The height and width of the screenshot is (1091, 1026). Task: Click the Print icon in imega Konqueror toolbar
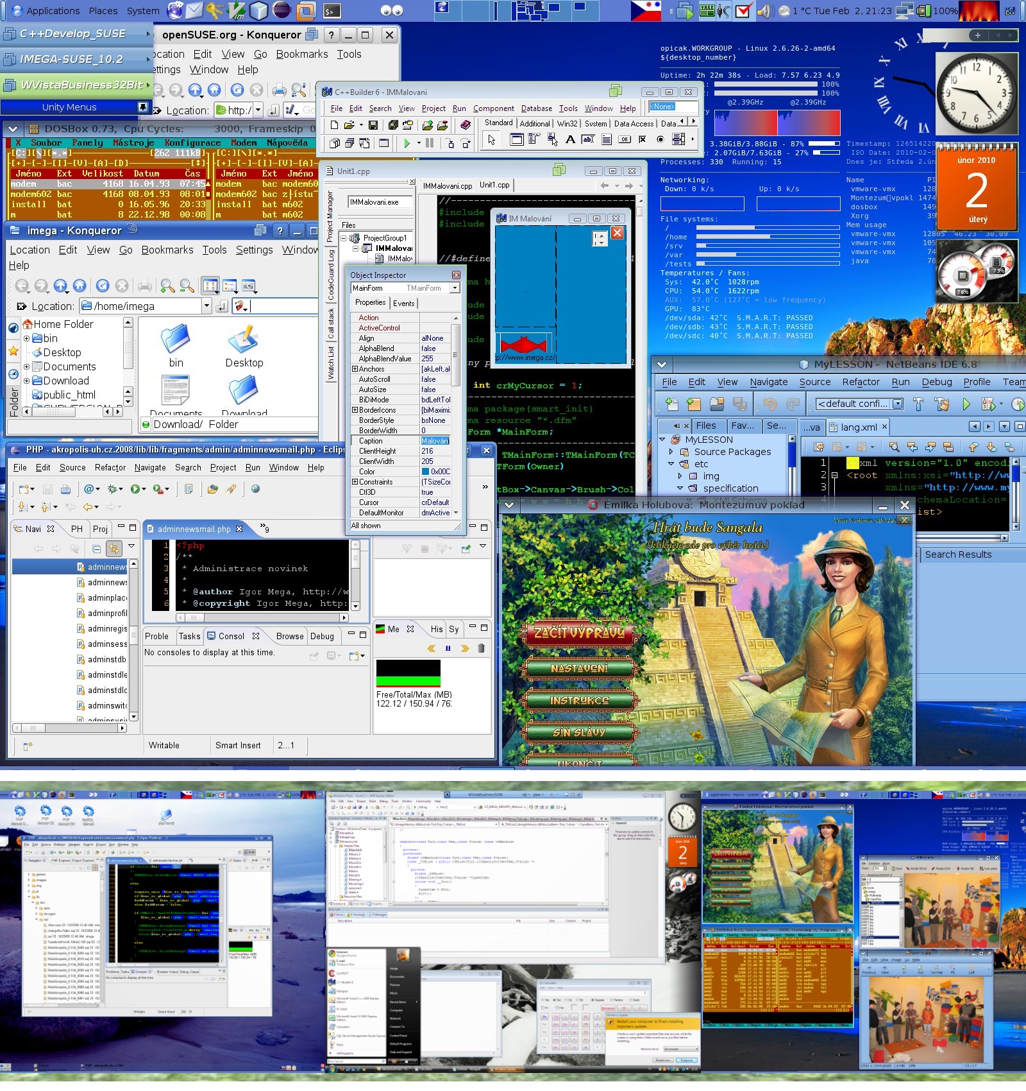pos(145,286)
